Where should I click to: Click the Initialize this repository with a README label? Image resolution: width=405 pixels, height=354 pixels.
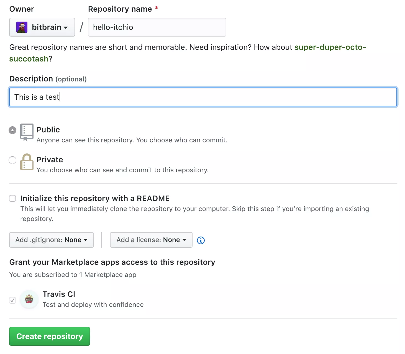95,198
